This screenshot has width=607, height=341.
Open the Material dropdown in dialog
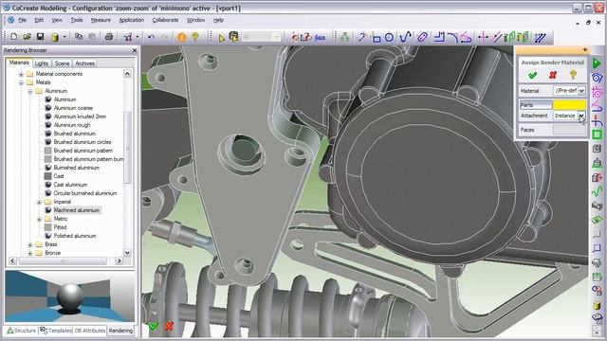(x=581, y=91)
